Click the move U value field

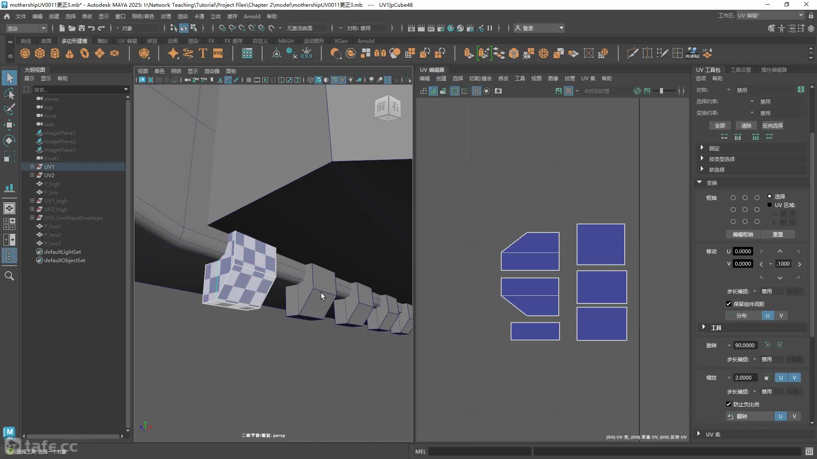(743, 251)
